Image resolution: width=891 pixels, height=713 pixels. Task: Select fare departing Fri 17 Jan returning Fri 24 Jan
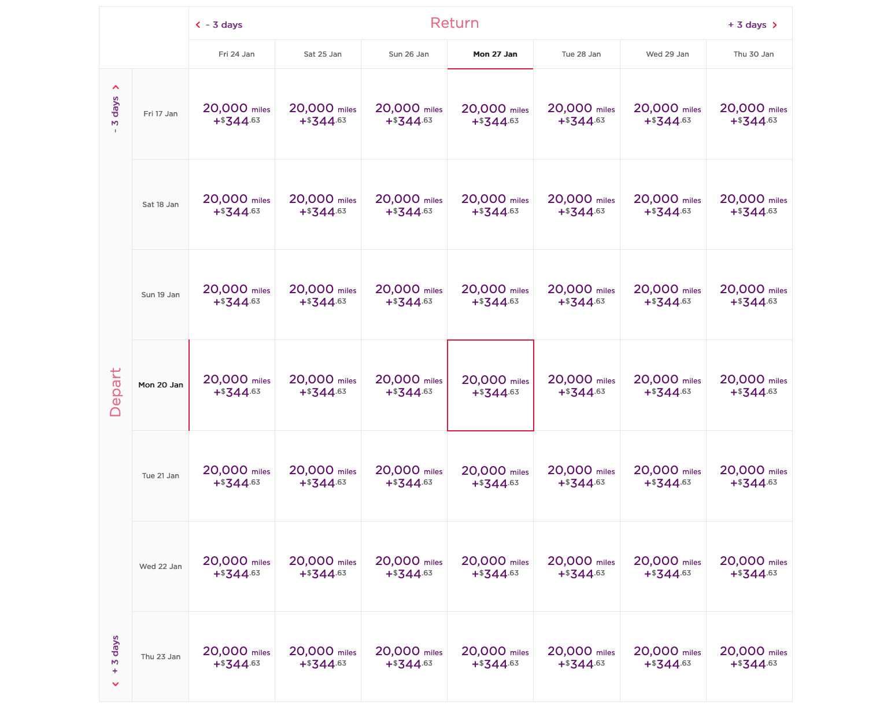232,114
